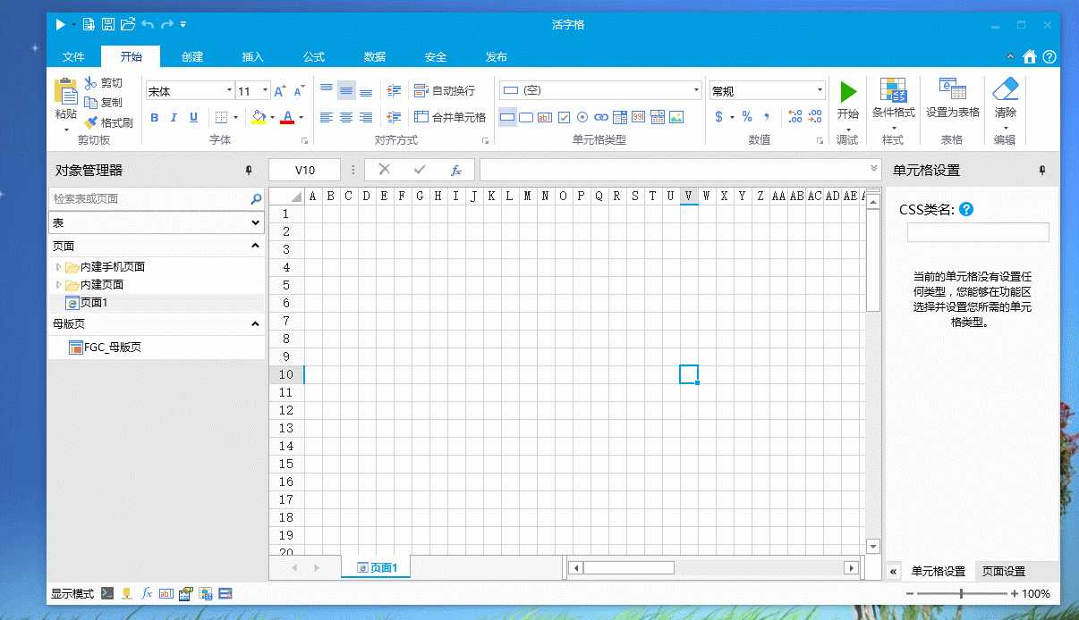Apply currency $ number format

719,117
